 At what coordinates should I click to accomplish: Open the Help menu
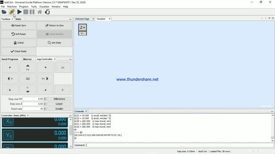pyautogui.click(x=66, y=7)
